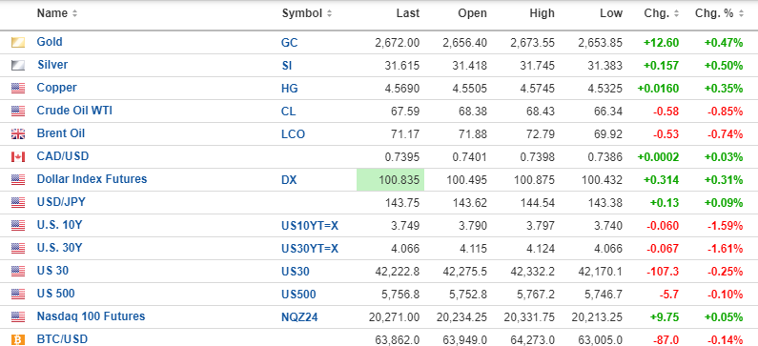Image resolution: width=758 pixels, height=346 pixels.
Task: Sort table by Symbol column arrows
Action: pos(329,14)
